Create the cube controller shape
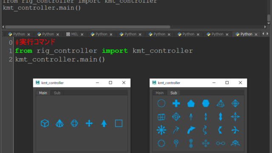This screenshot has height=153, width=272. point(45,123)
